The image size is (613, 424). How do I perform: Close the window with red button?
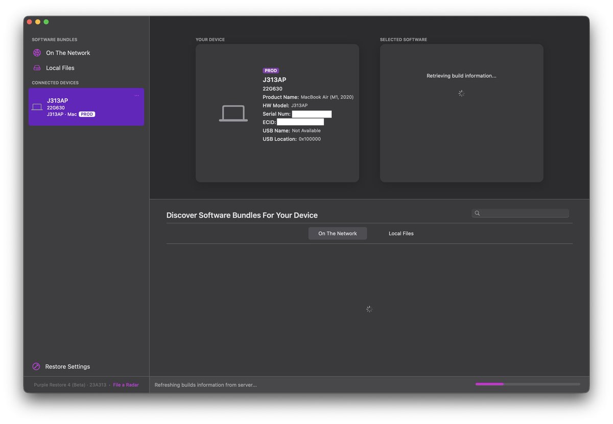coord(29,22)
